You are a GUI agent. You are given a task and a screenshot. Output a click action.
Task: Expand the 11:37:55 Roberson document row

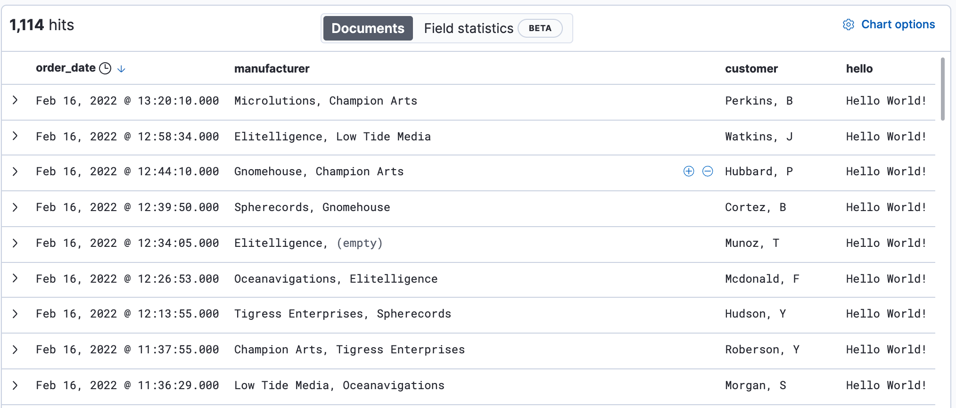[x=16, y=350]
